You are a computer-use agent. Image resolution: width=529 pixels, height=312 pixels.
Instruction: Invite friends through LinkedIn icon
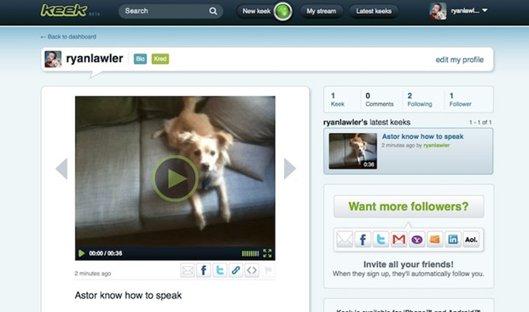point(453,240)
